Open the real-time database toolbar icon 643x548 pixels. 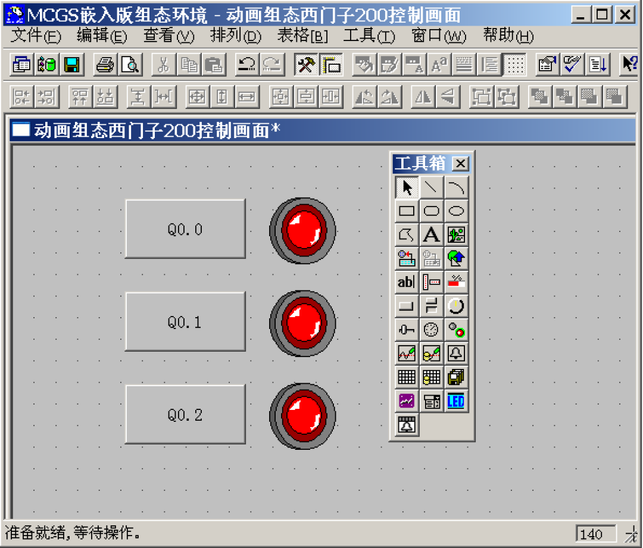click(x=46, y=64)
